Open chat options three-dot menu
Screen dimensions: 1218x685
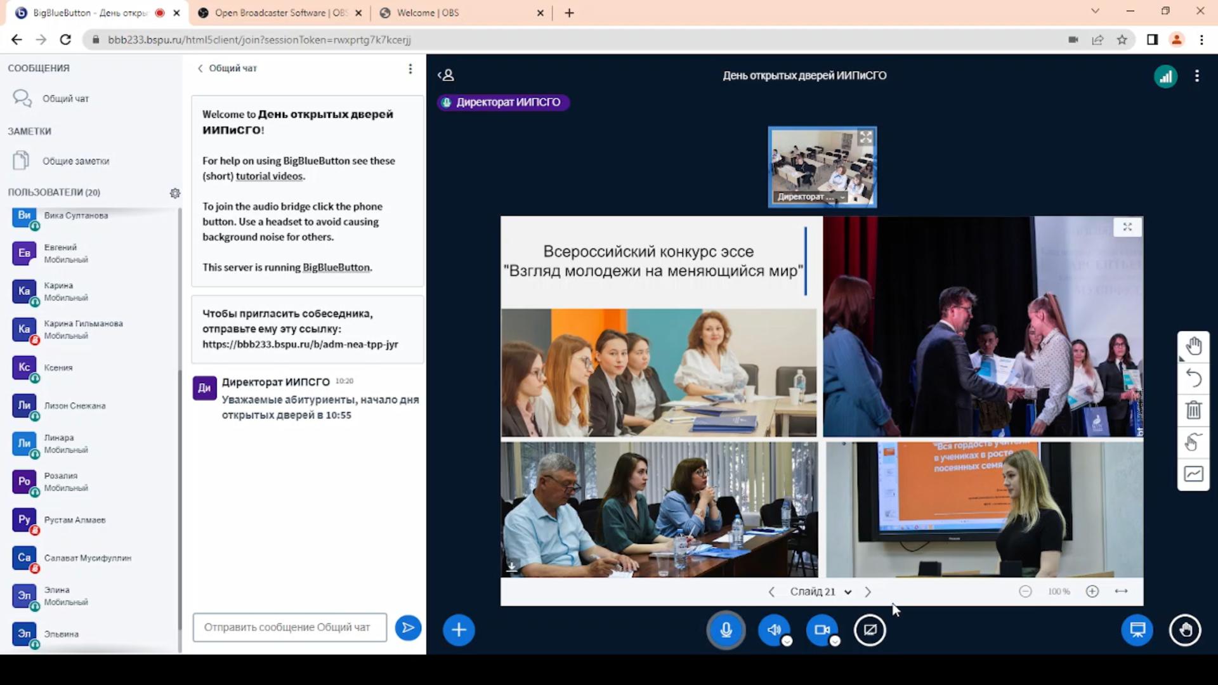410,68
